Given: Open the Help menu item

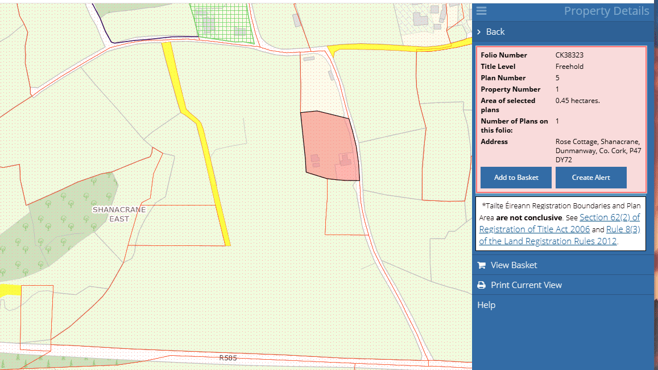Looking at the screenshot, I should click(486, 305).
